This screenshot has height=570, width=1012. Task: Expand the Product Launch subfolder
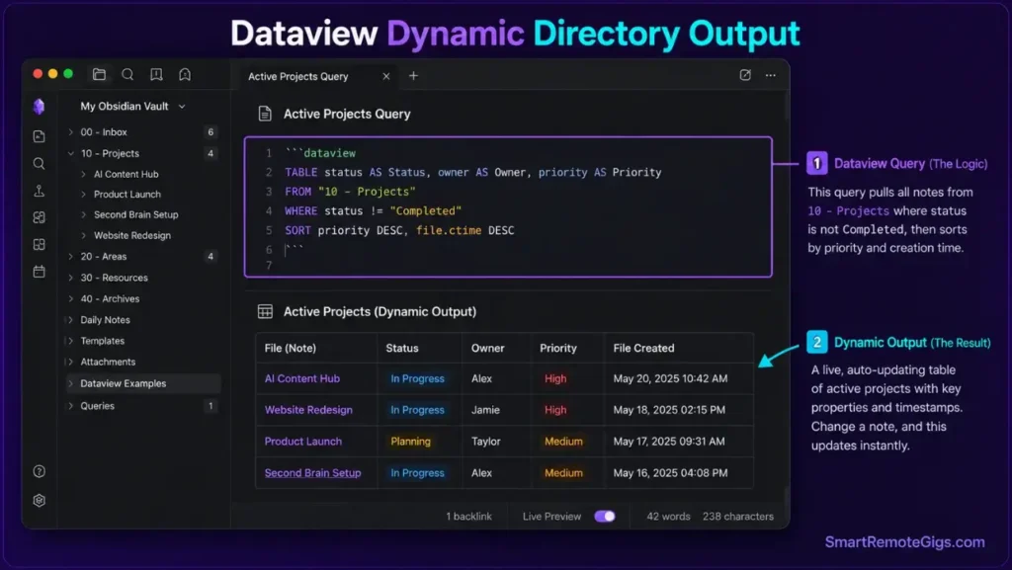(x=83, y=194)
